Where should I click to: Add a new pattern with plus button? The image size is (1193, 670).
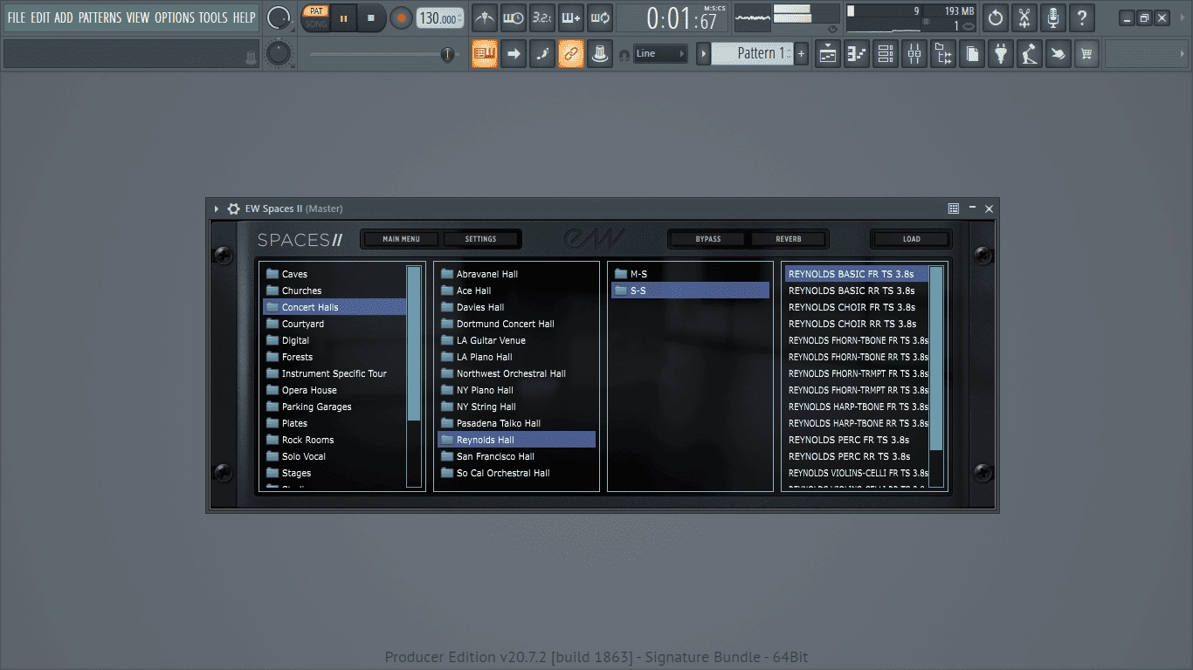point(801,53)
